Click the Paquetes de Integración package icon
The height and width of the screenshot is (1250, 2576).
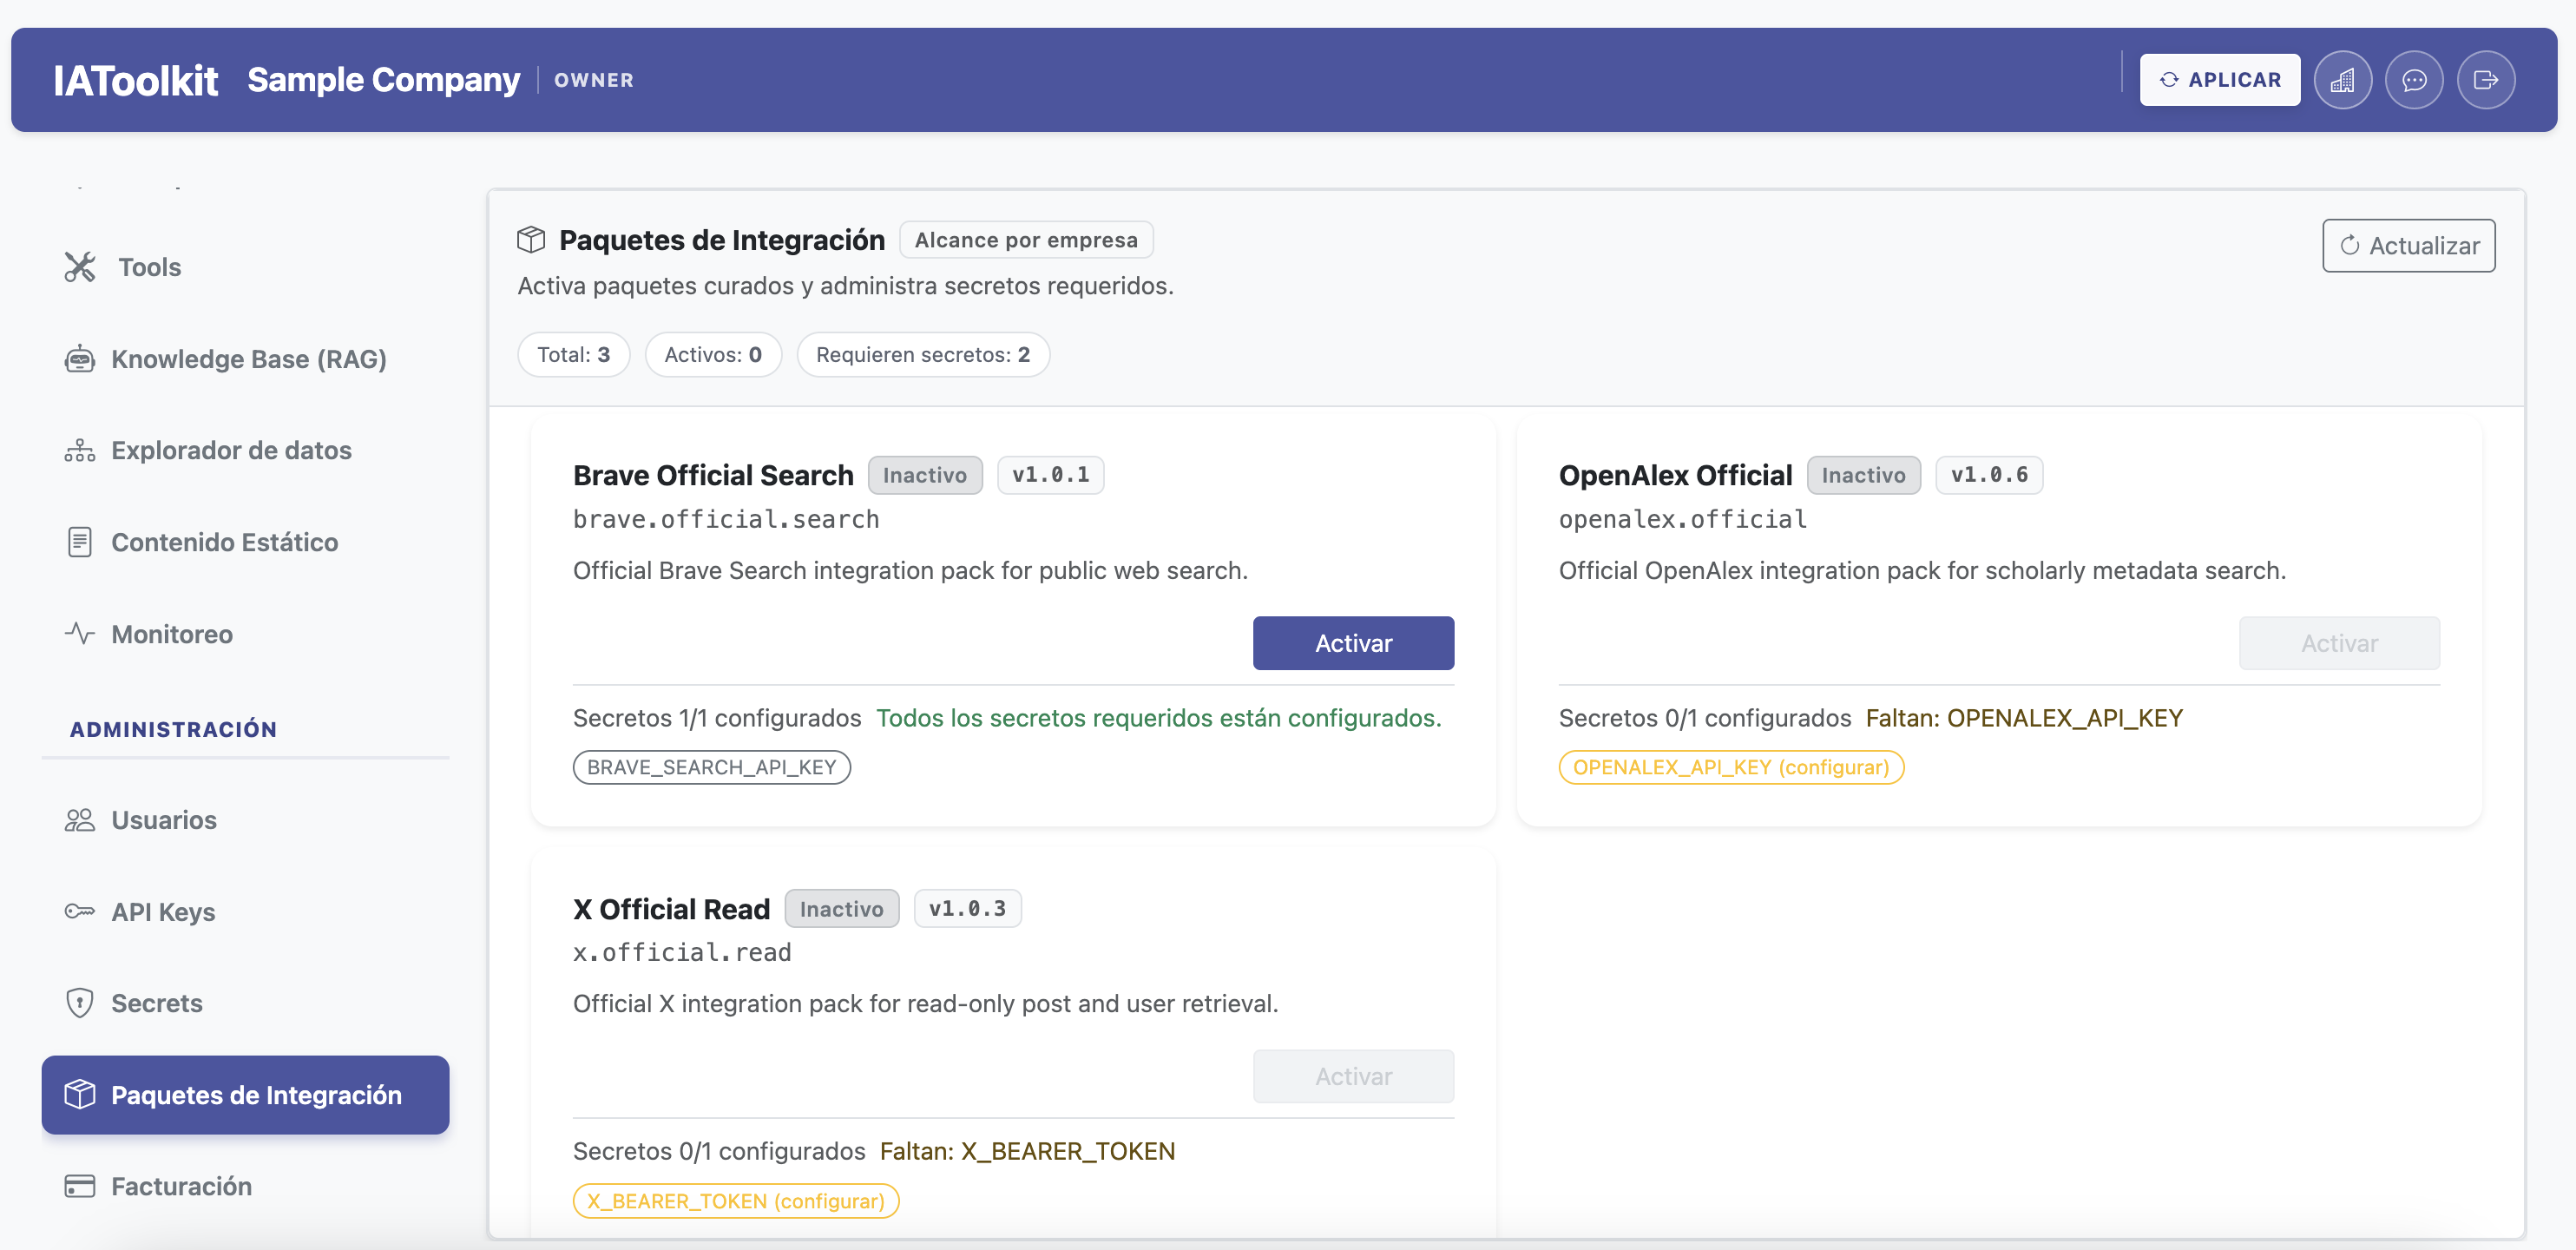[x=79, y=1094]
